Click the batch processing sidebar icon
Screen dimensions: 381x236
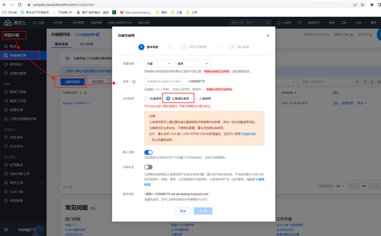coord(6,110)
